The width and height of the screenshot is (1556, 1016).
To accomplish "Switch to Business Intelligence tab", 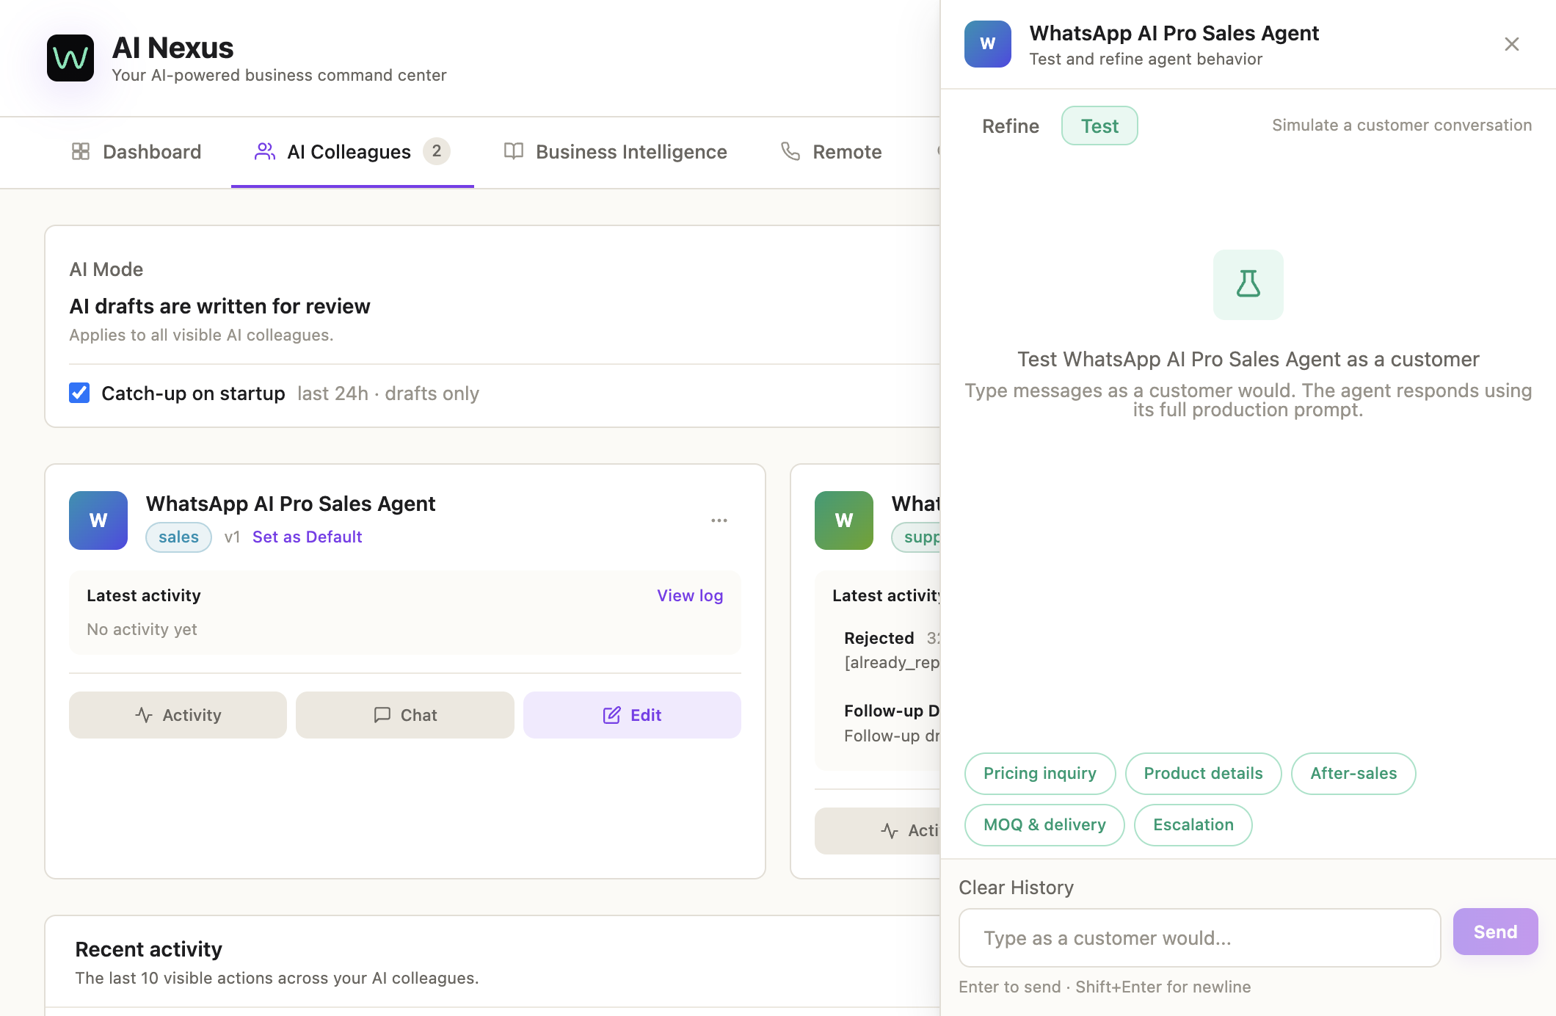I will click(x=616, y=152).
